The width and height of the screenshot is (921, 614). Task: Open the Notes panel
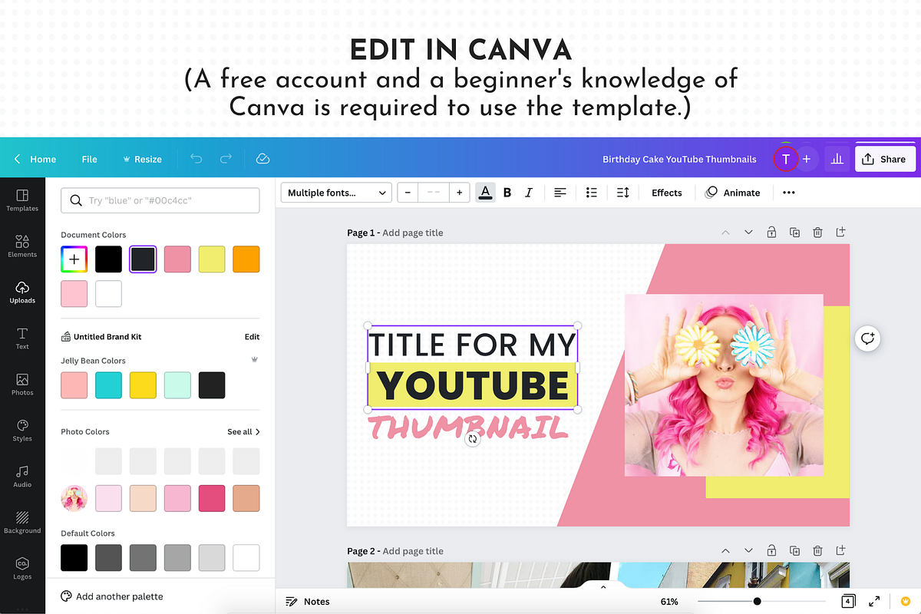pos(308,602)
